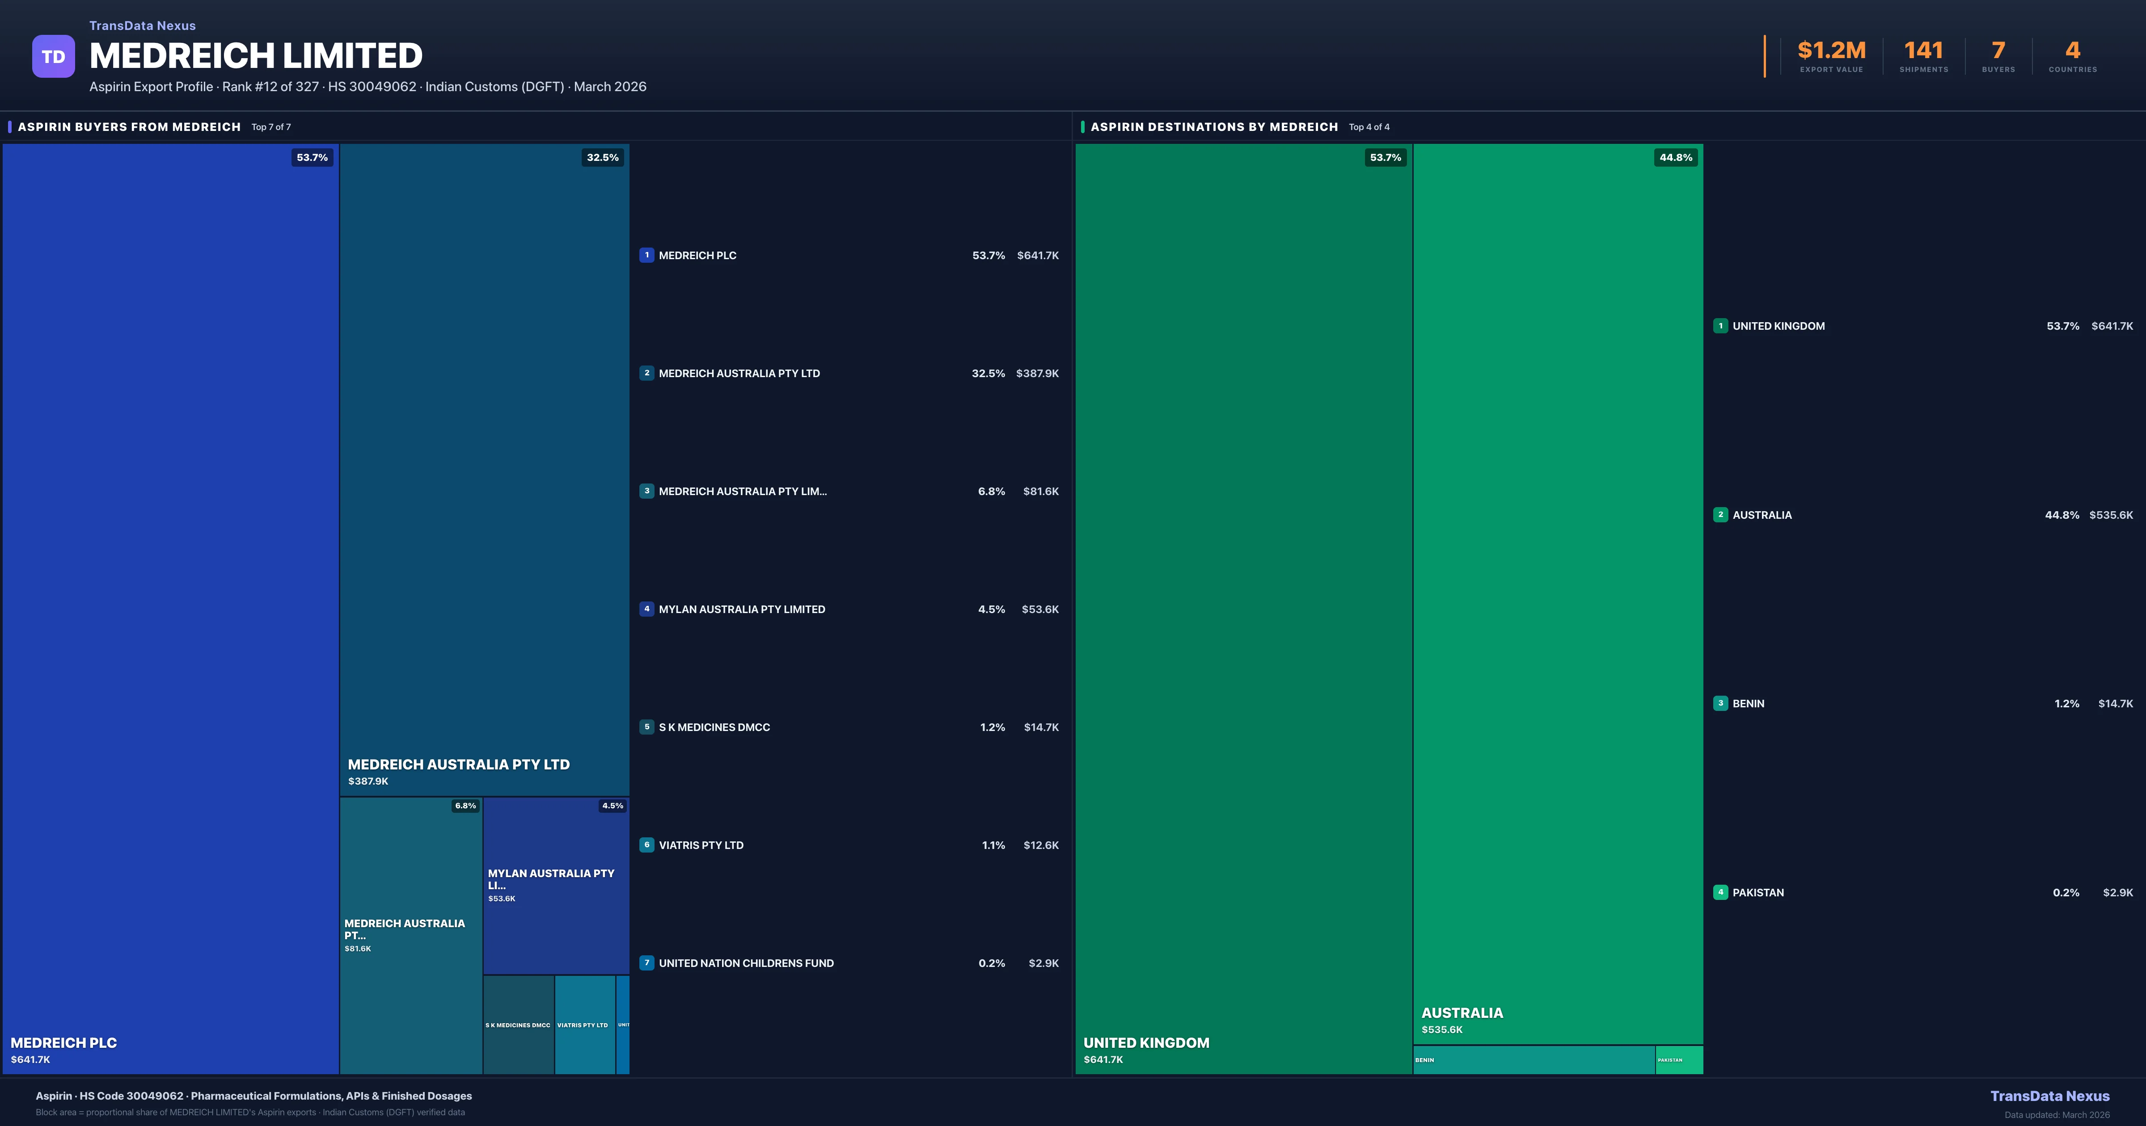Click the purple TD logo icon
Screen dimensions: 2146x1126
[53, 57]
